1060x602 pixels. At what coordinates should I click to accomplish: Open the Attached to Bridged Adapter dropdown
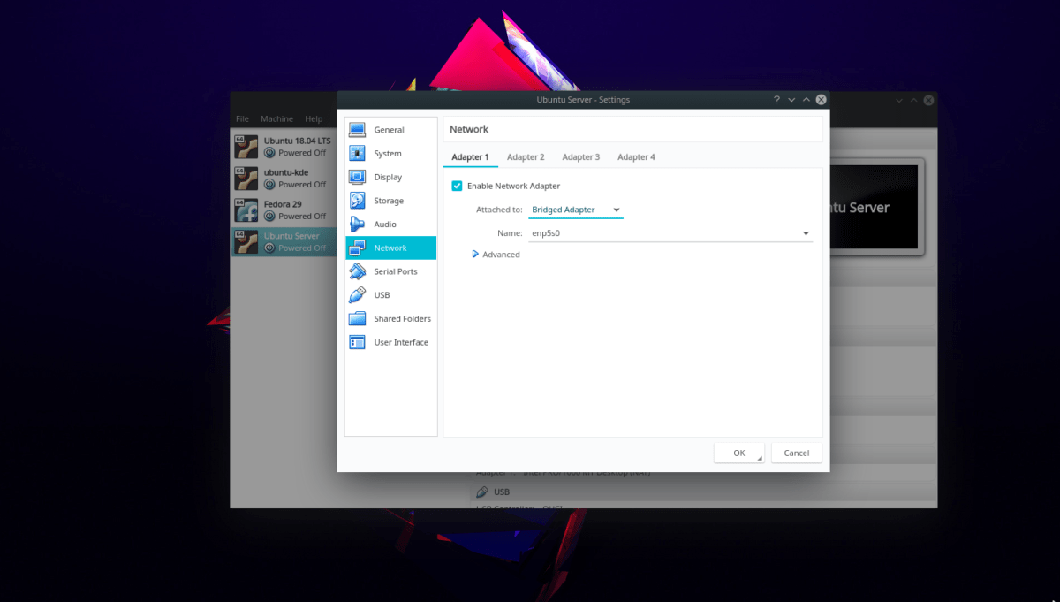576,210
